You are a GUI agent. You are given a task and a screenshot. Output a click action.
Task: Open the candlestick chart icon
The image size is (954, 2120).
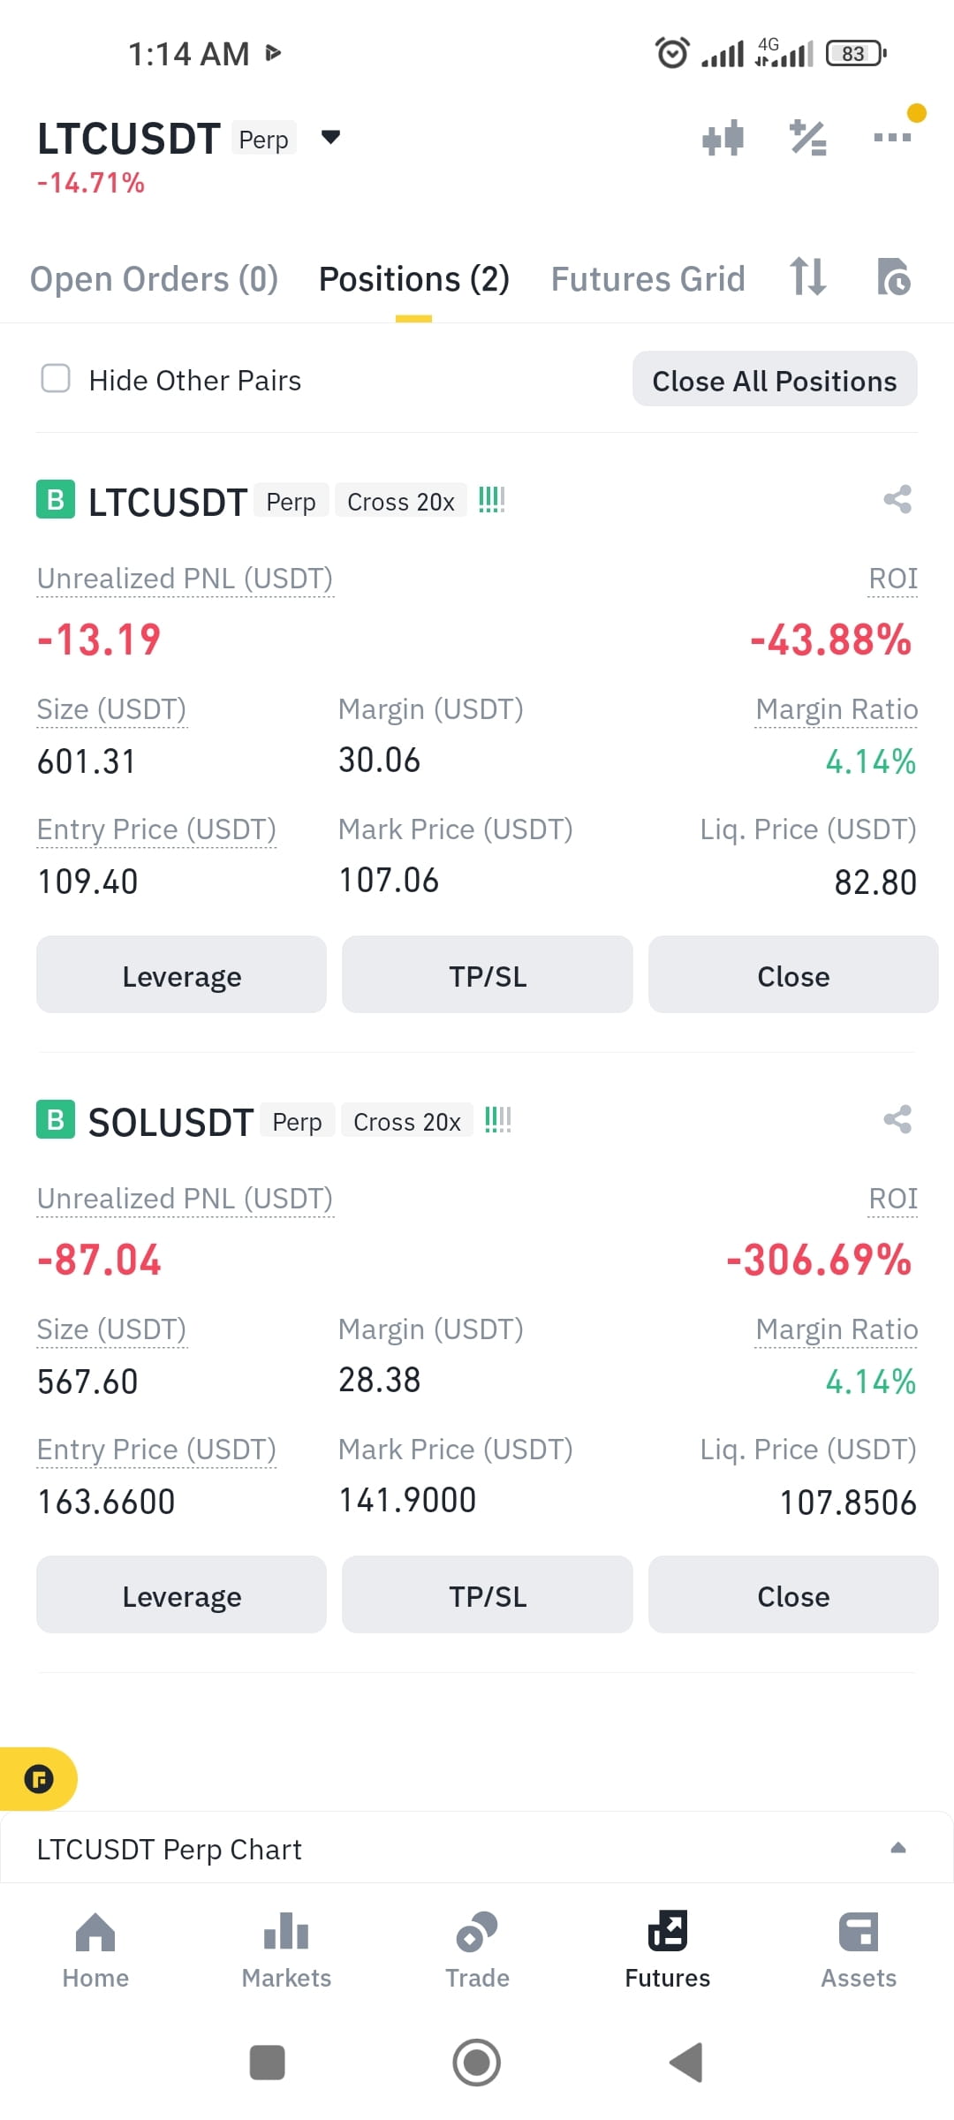point(723,139)
